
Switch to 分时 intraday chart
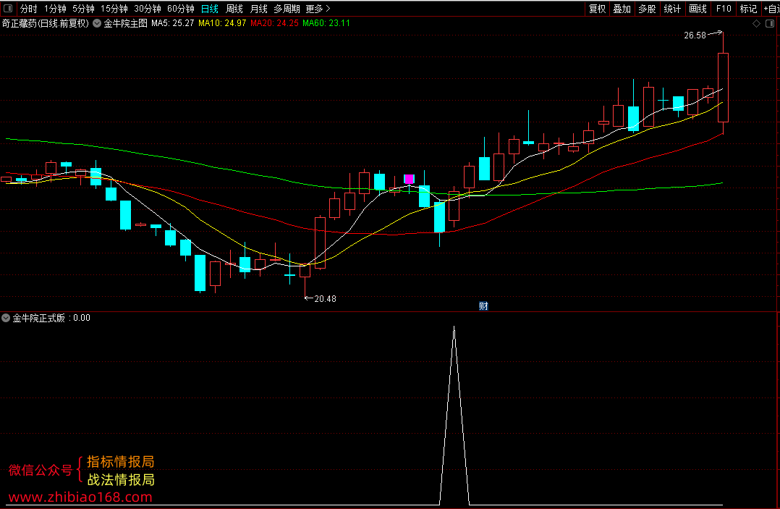pos(28,9)
